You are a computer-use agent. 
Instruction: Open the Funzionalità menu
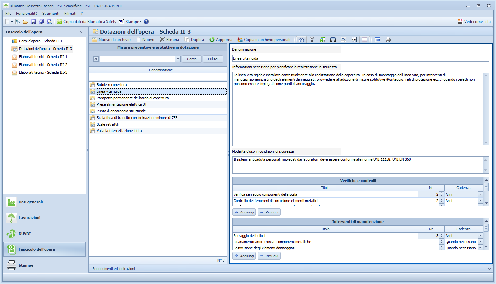pyautogui.click(x=27, y=14)
